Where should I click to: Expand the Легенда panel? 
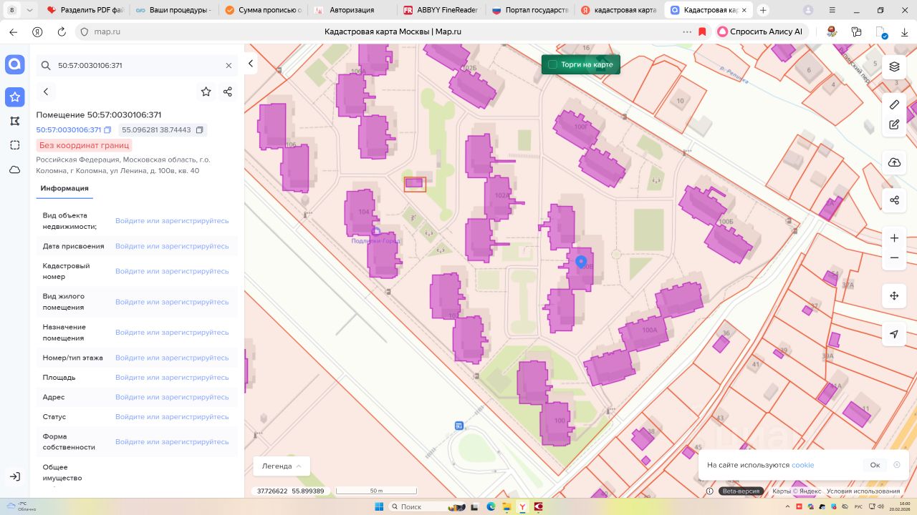pyautogui.click(x=281, y=466)
